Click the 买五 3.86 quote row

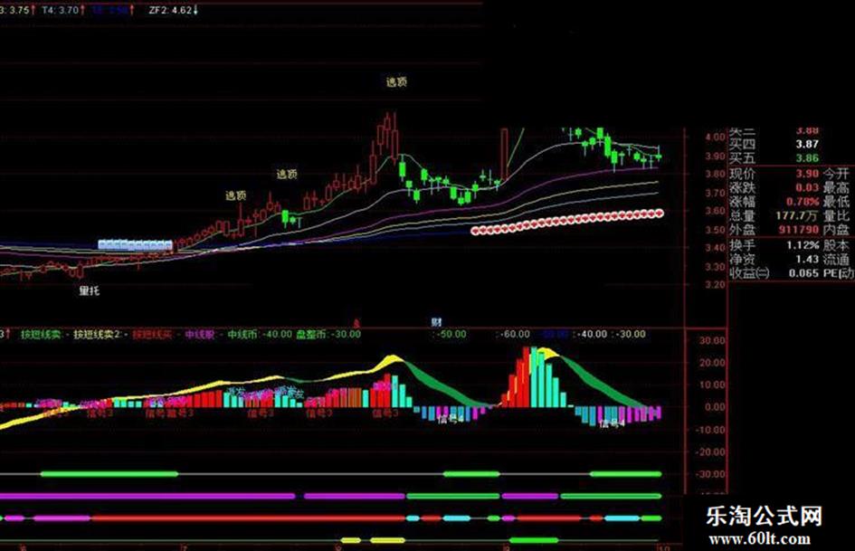coord(774,158)
